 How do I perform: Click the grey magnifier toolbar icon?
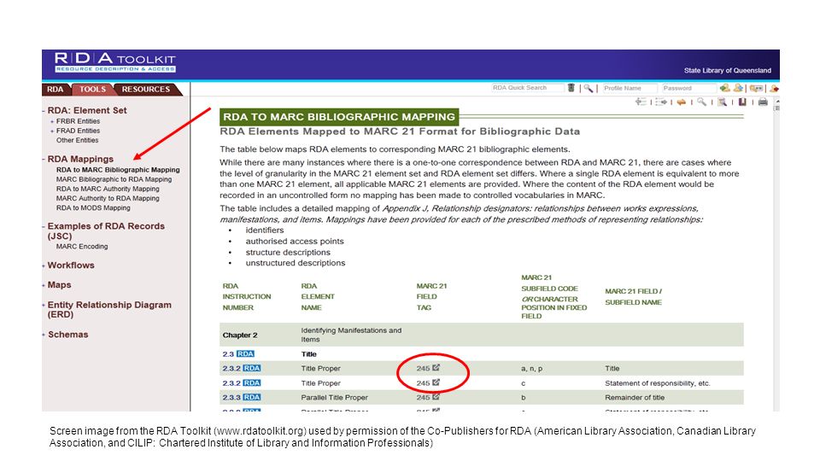pyautogui.click(x=702, y=102)
